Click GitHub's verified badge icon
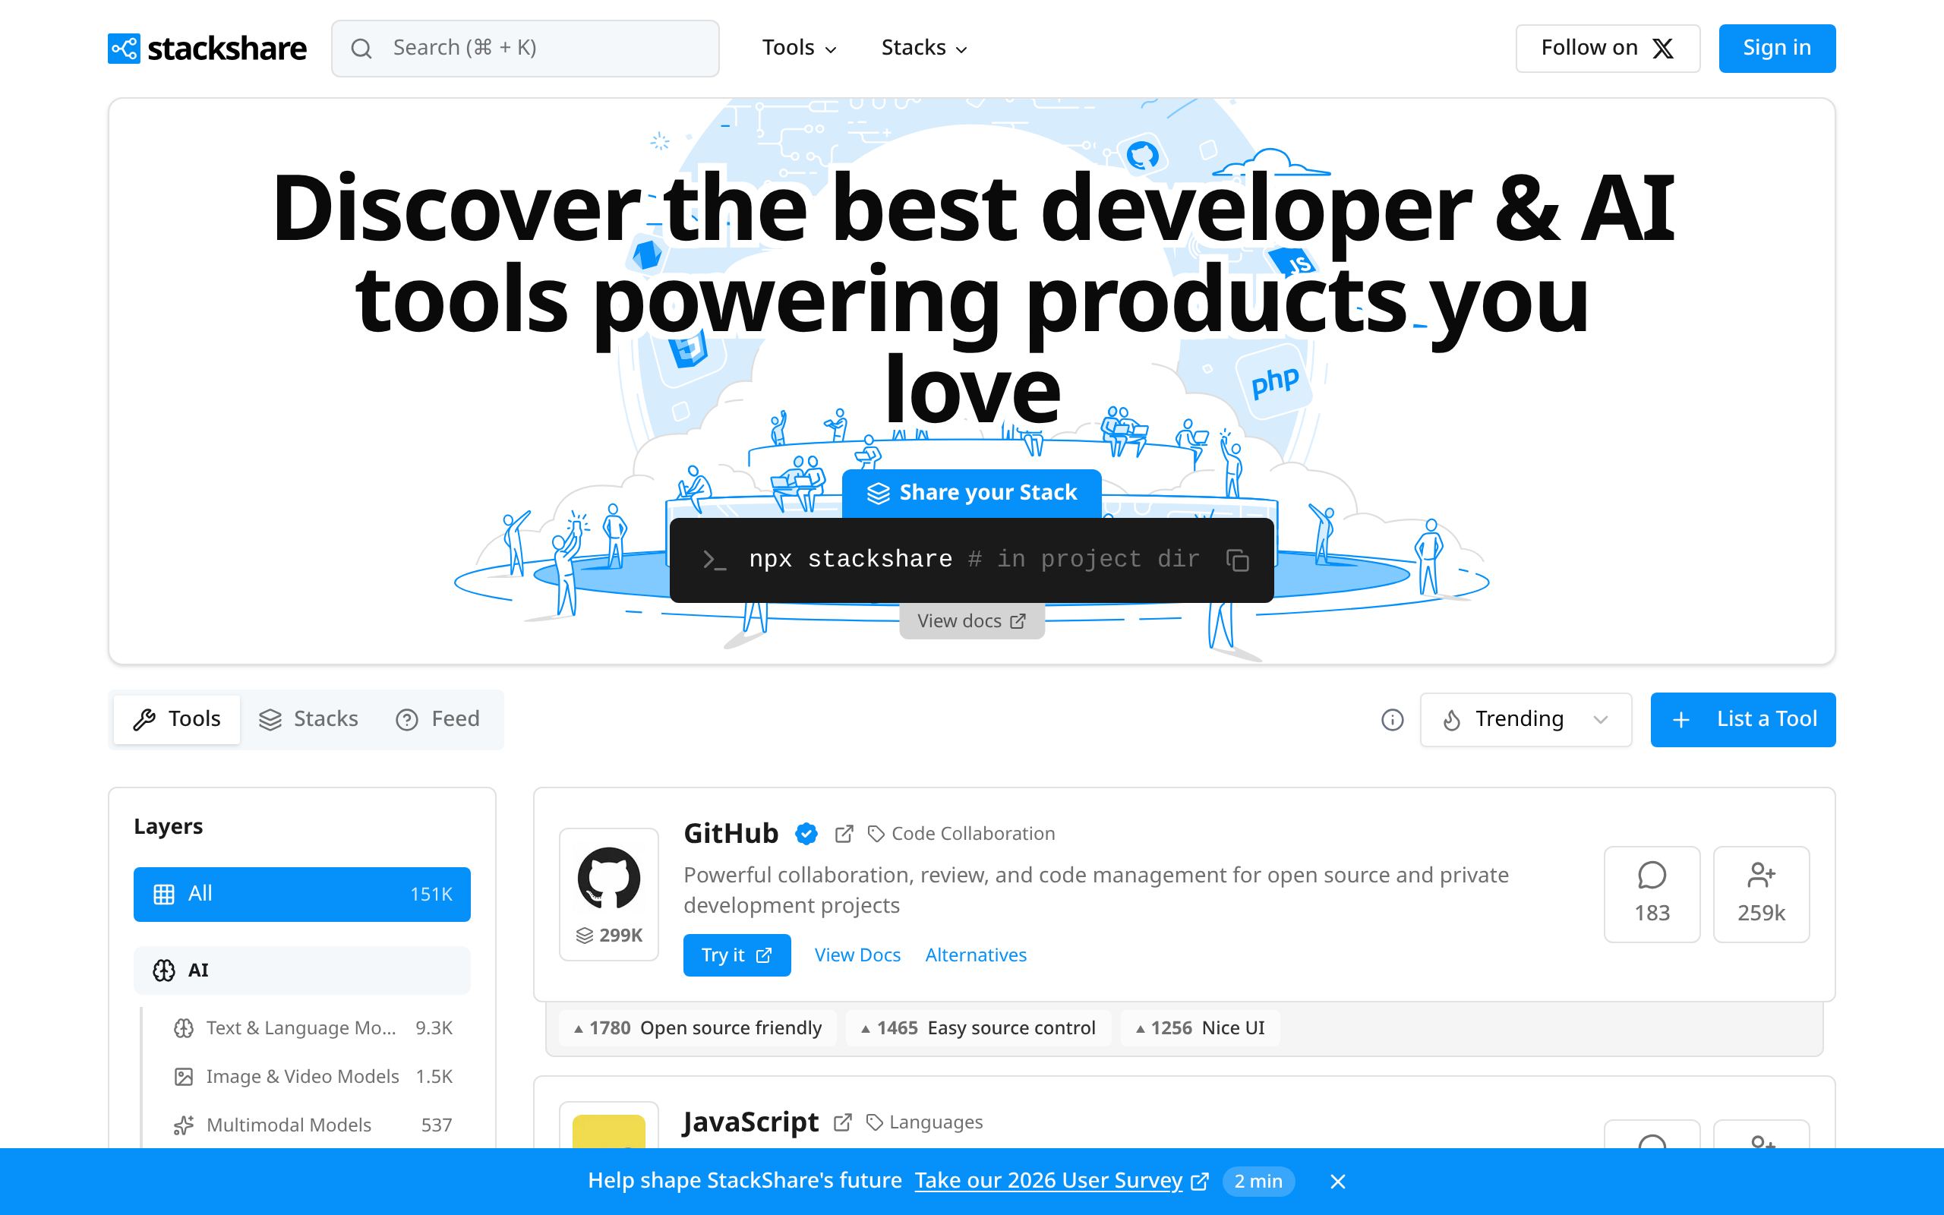Image resolution: width=1944 pixels, height=1215 pixels. (806, 834)
